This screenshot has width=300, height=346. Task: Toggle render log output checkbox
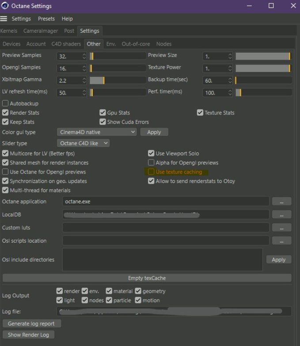pyautogui.click(x=60, y=291)
